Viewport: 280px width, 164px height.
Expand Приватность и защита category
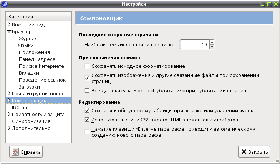click(9, 114)
